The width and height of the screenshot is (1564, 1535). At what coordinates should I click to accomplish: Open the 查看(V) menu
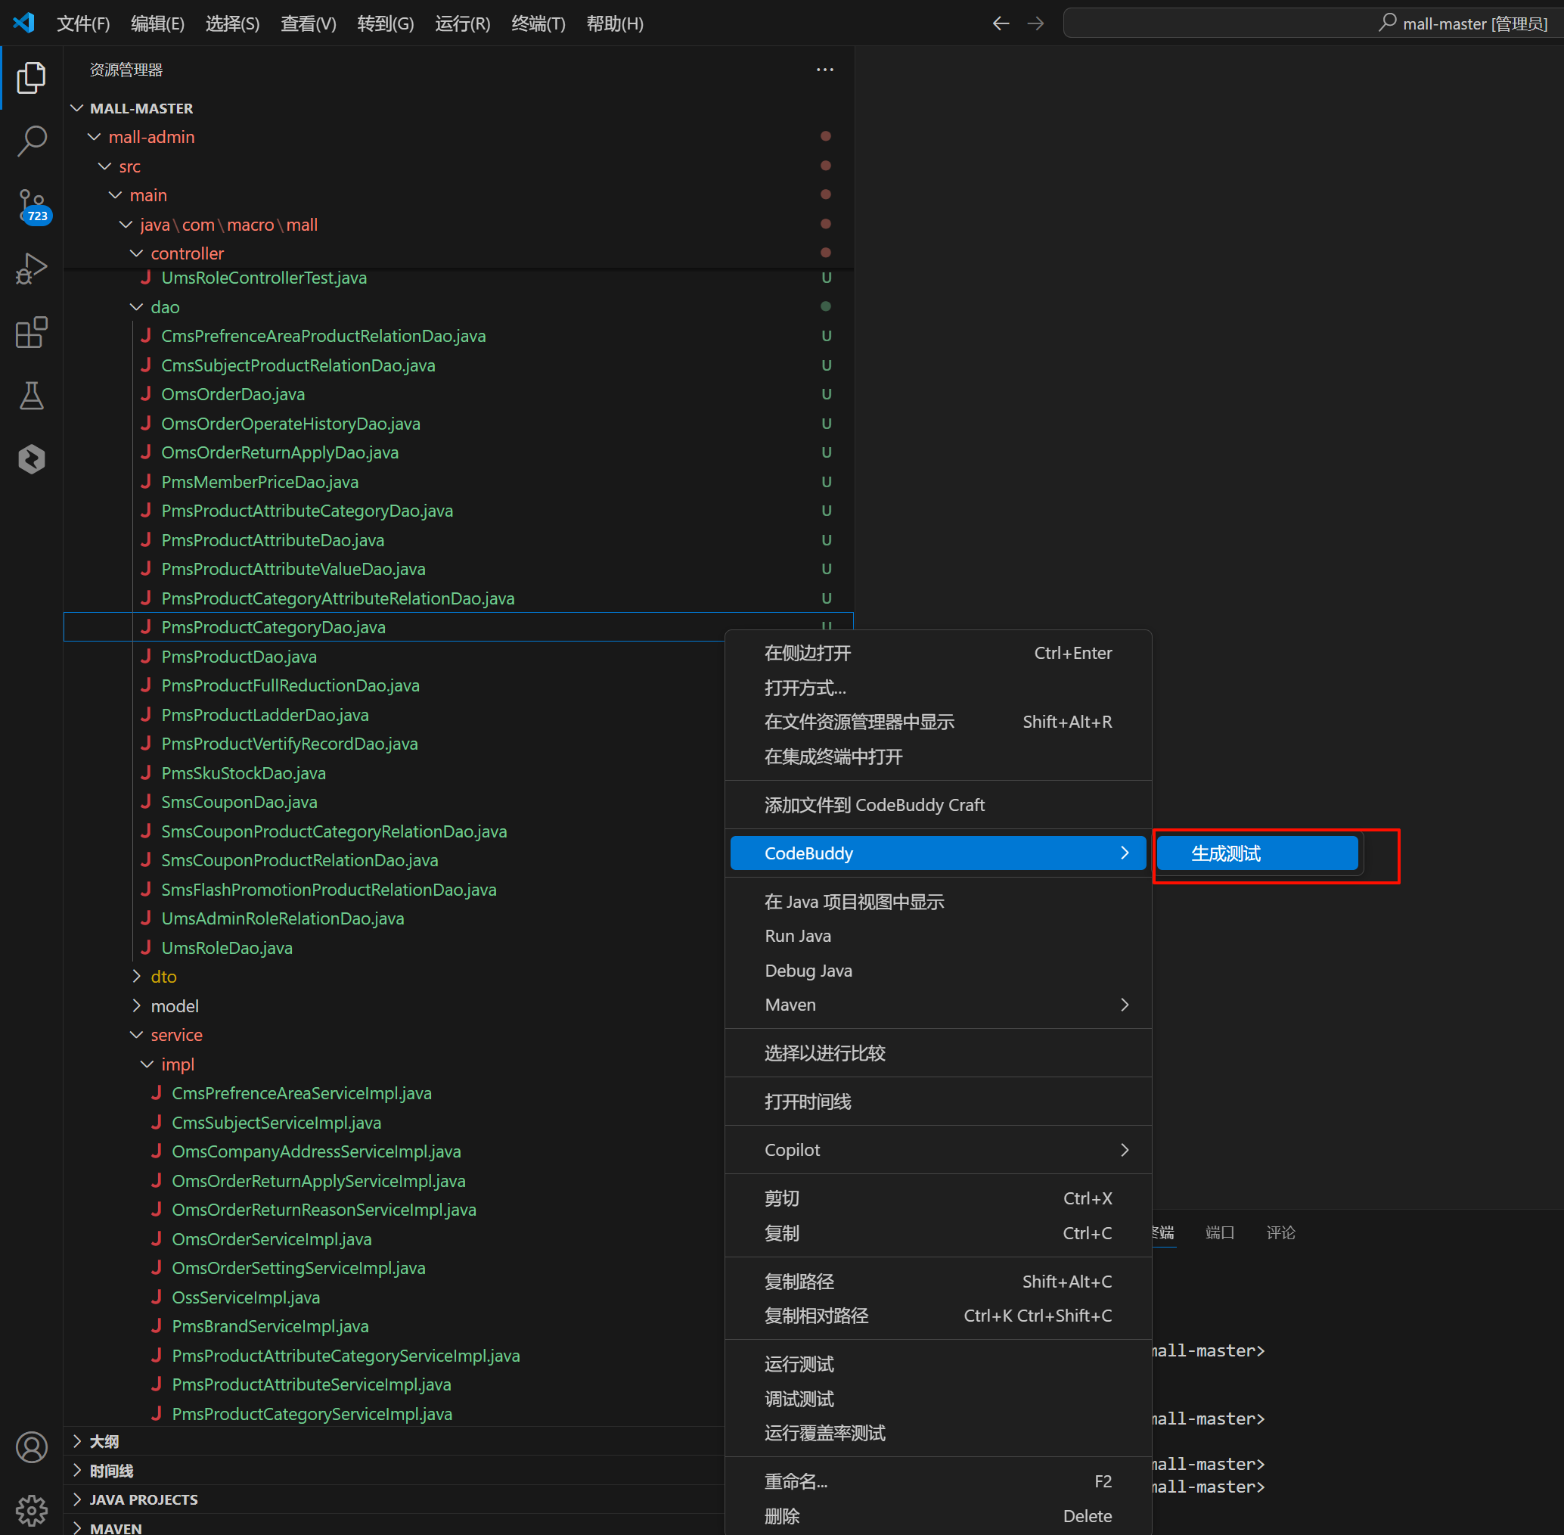[308, 23]
